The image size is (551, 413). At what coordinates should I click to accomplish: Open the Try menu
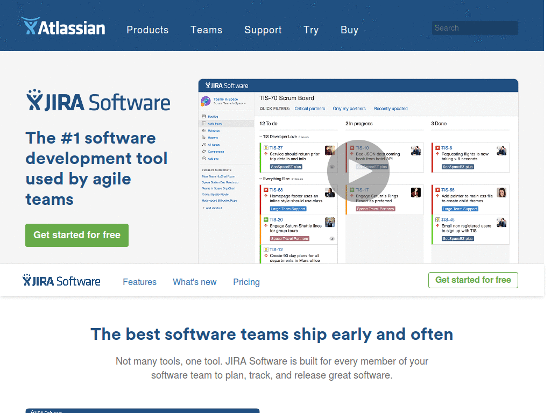311,30
